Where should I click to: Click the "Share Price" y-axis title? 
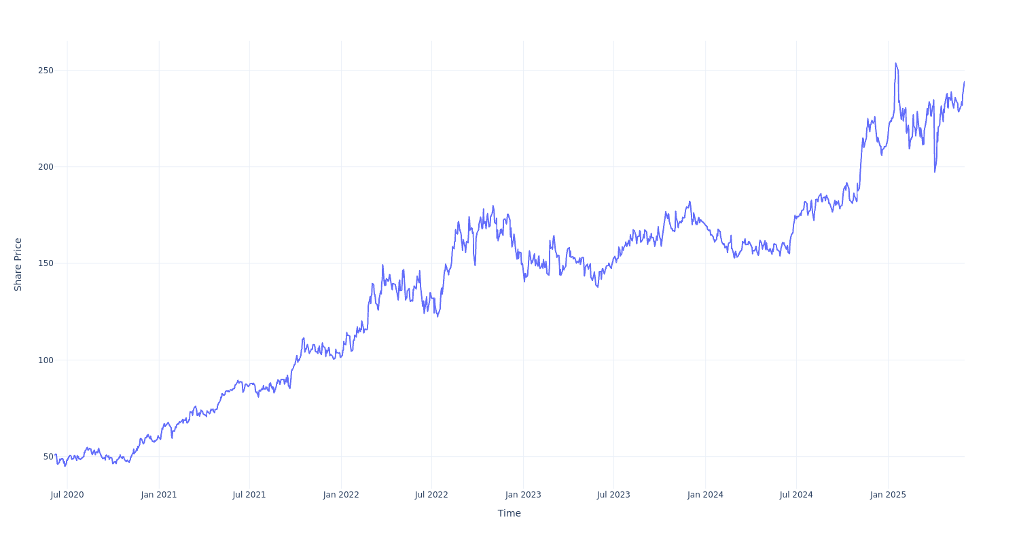coord(18,265)
